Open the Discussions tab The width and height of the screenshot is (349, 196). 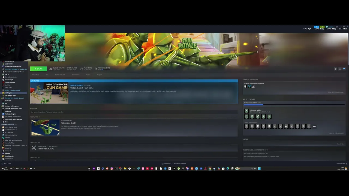pyautogui.click(x=76, y=75)
